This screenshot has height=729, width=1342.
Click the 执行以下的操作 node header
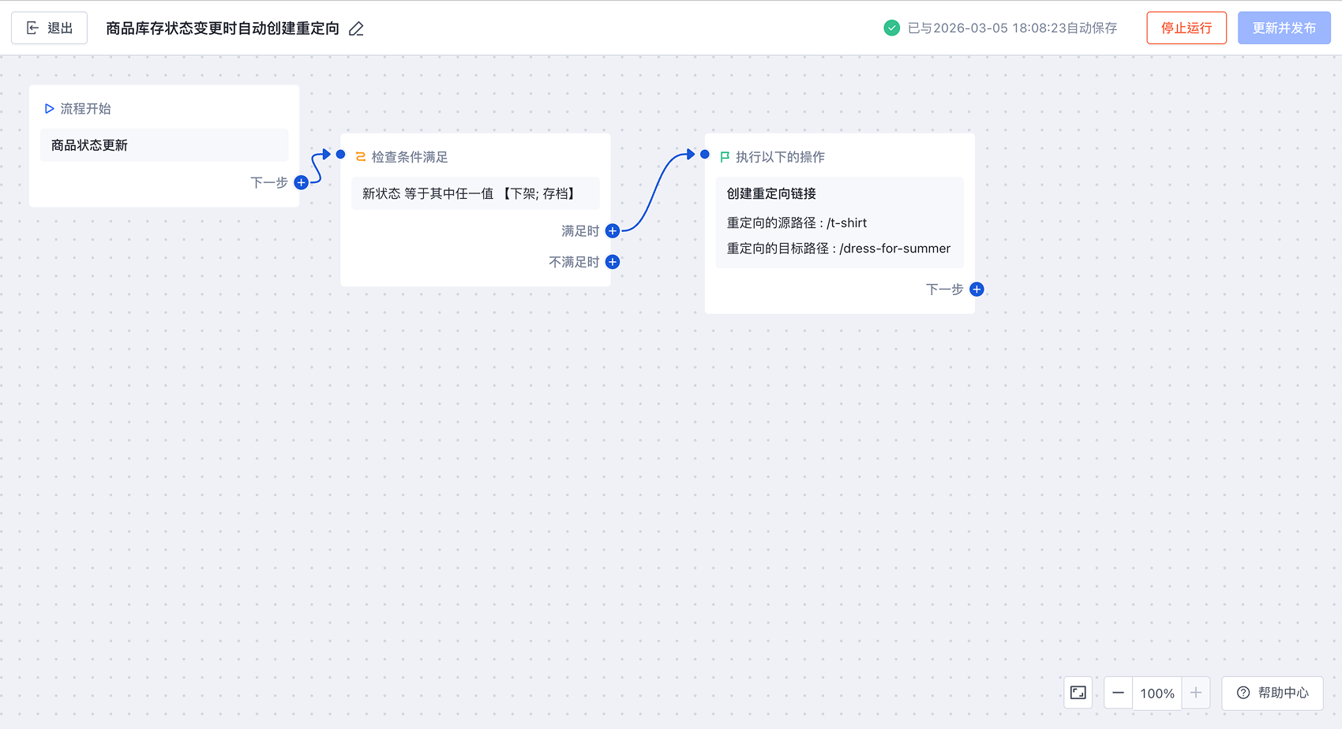(x=779, y=157)
